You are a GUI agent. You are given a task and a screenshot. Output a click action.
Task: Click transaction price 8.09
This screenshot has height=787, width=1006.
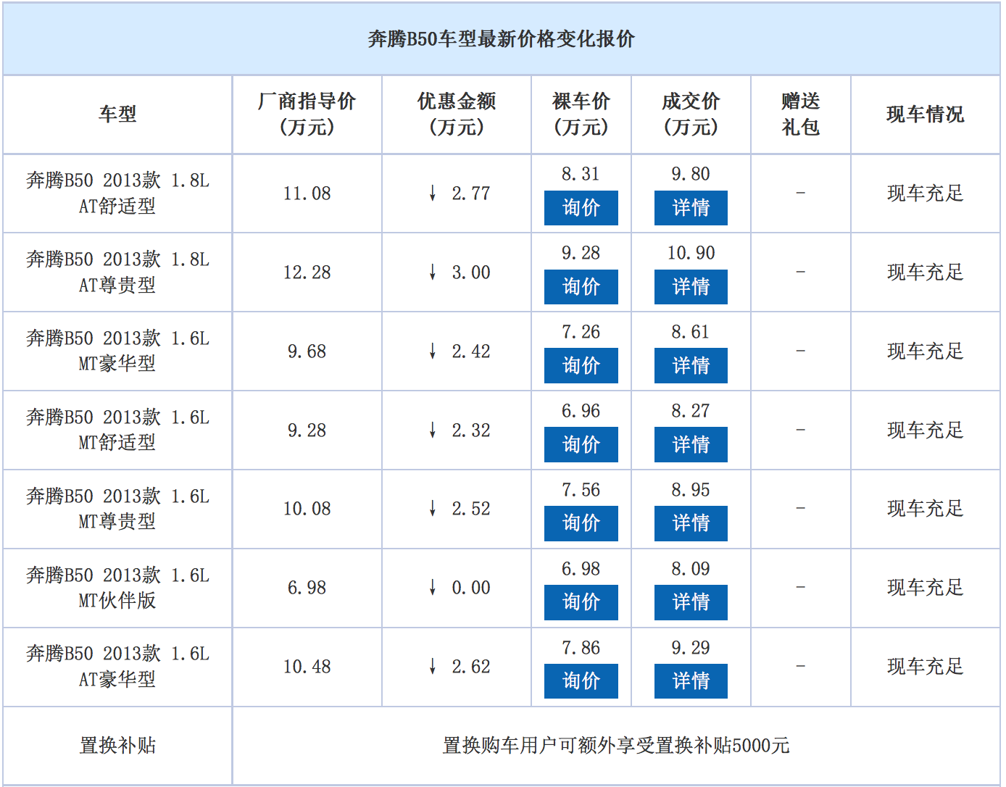click(691, 569)
